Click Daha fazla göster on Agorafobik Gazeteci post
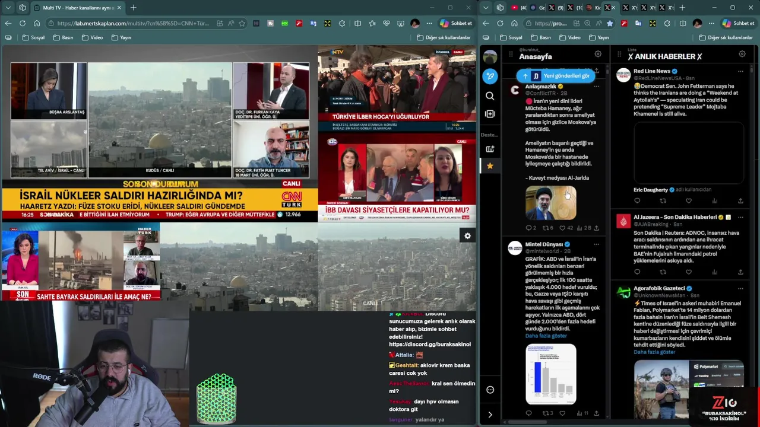 654,352
